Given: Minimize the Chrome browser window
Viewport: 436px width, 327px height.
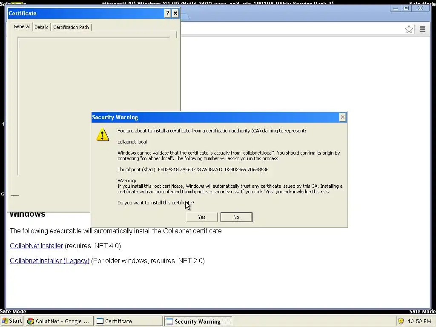Looking at the screenshot, I should (x=396, y=9).
